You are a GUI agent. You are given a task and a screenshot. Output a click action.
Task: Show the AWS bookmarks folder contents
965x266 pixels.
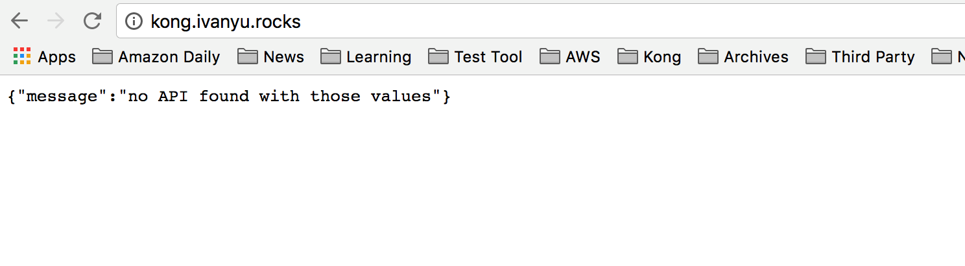coord(570,57)
